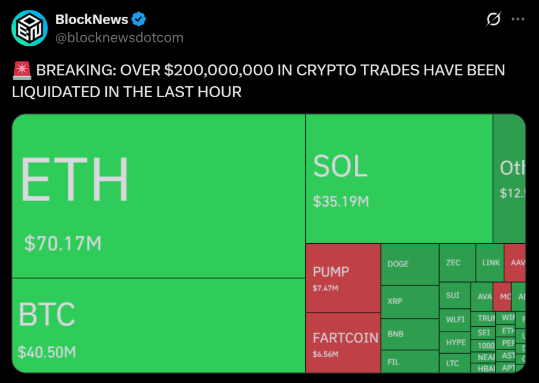The width and height of the screenshot is (539, 383).
Task: Select the HYPE tile
Action: 455,342
